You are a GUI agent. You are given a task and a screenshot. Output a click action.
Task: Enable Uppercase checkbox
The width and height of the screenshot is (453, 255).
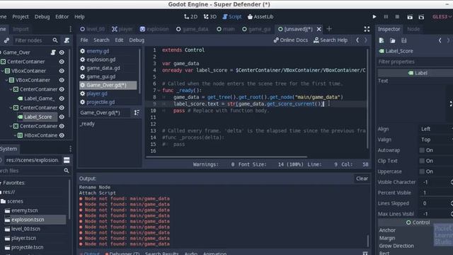click(x=422, y=171)
